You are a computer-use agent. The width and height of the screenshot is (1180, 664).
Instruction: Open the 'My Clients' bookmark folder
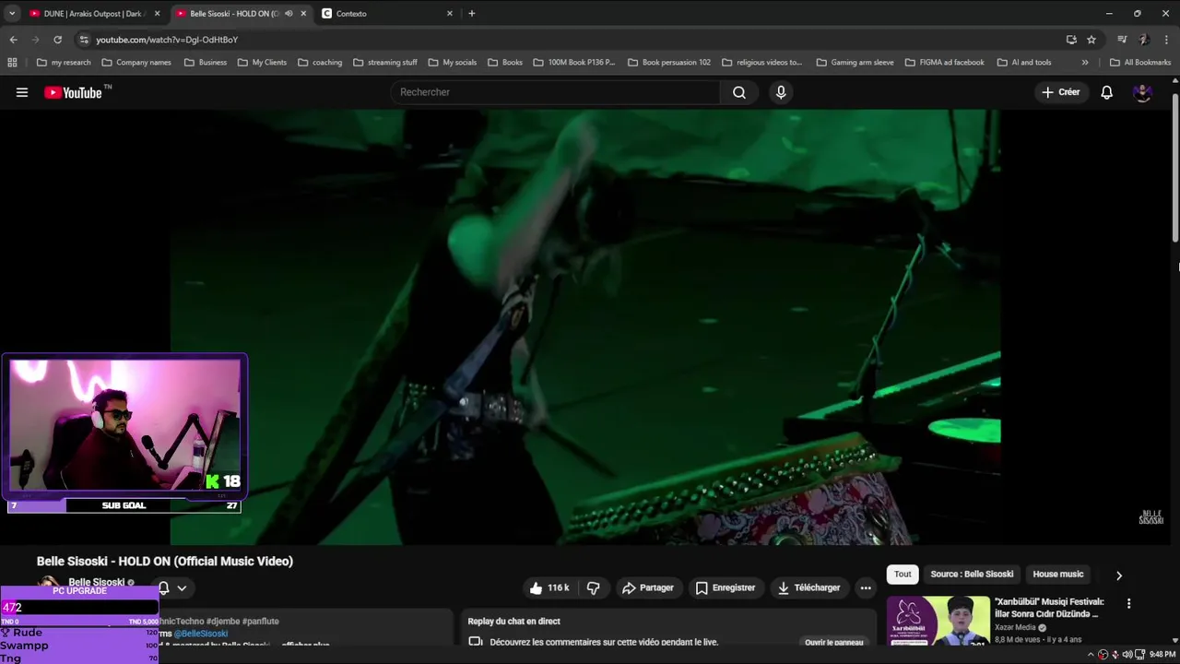[x=262, y=63]
